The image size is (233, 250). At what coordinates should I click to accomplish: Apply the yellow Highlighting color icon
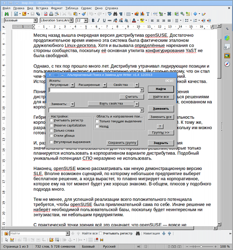click(x=142, y=20)
